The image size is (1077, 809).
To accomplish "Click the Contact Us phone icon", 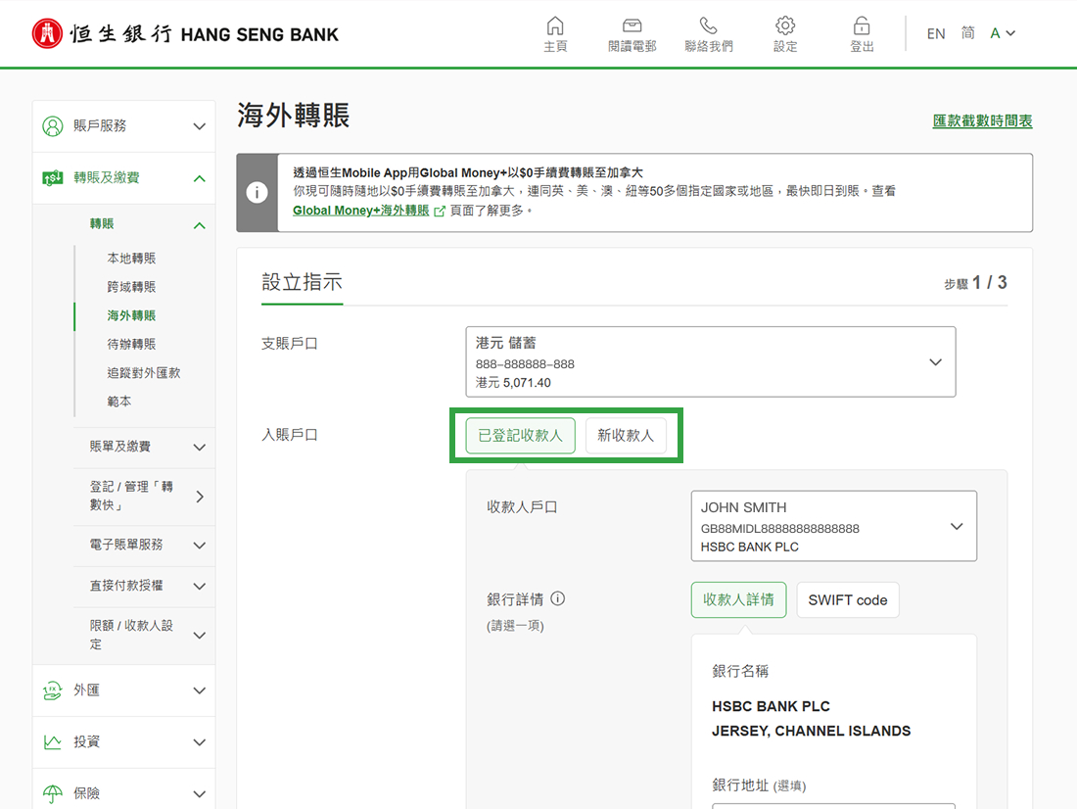I will coord(708,26).
